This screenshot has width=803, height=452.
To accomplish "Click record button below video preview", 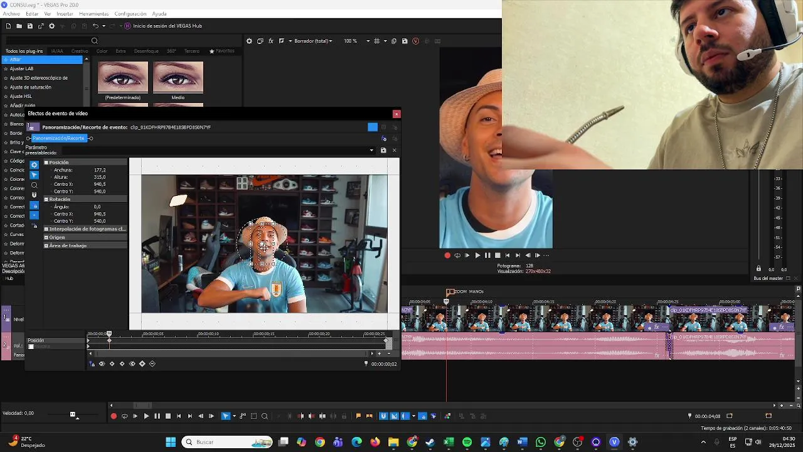I will pos(447,256).
